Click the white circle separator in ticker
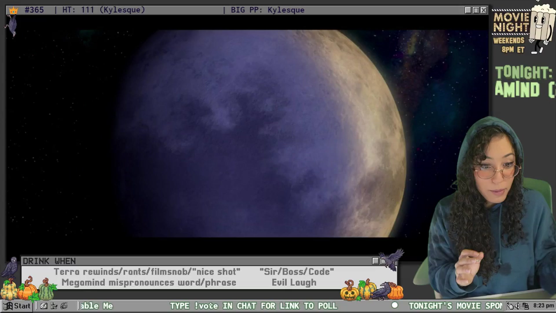The width and height of the screenshot is (556, 313). click(395, 305)
